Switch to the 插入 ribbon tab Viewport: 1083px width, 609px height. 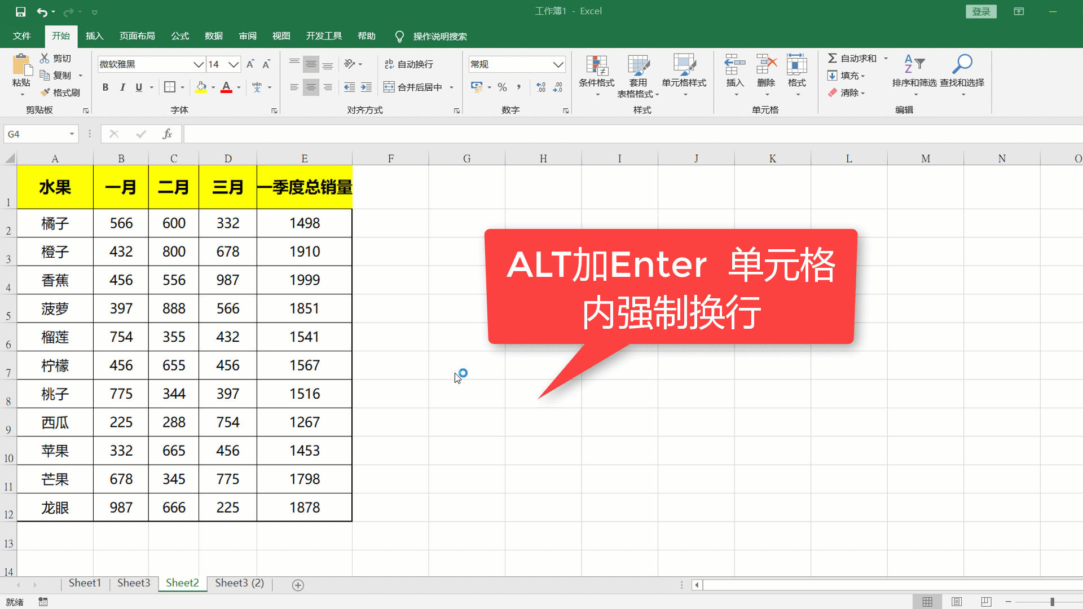[94, 36]
